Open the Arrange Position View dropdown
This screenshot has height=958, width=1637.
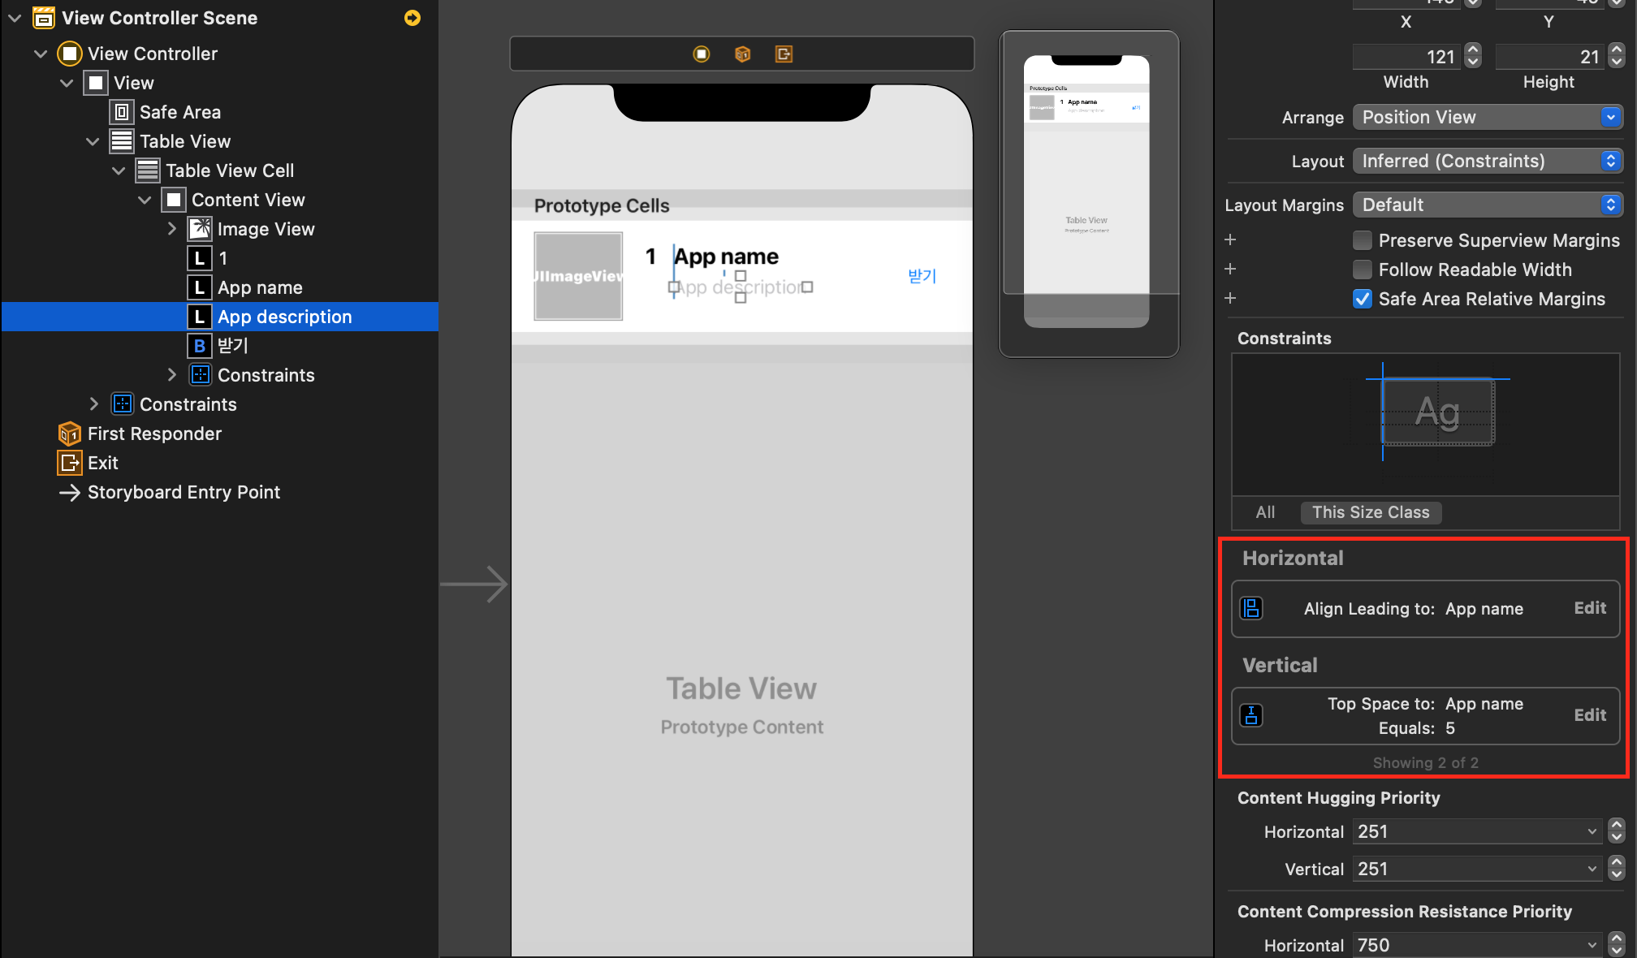pyautogui.click(x=1488, y=117)
